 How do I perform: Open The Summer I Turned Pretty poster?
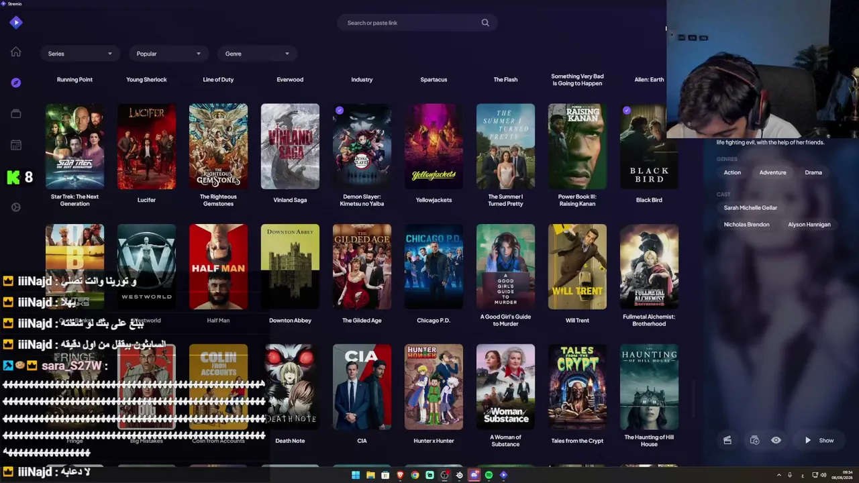pos(505,146)
